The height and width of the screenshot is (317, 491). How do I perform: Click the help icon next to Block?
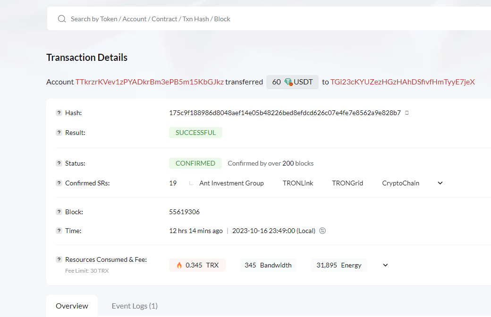tap(59, 212)
